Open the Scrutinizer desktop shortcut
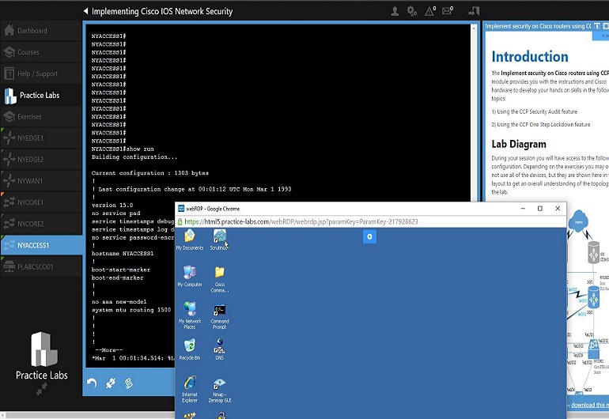This screenshot has width=609, height=419. point(219,240)
